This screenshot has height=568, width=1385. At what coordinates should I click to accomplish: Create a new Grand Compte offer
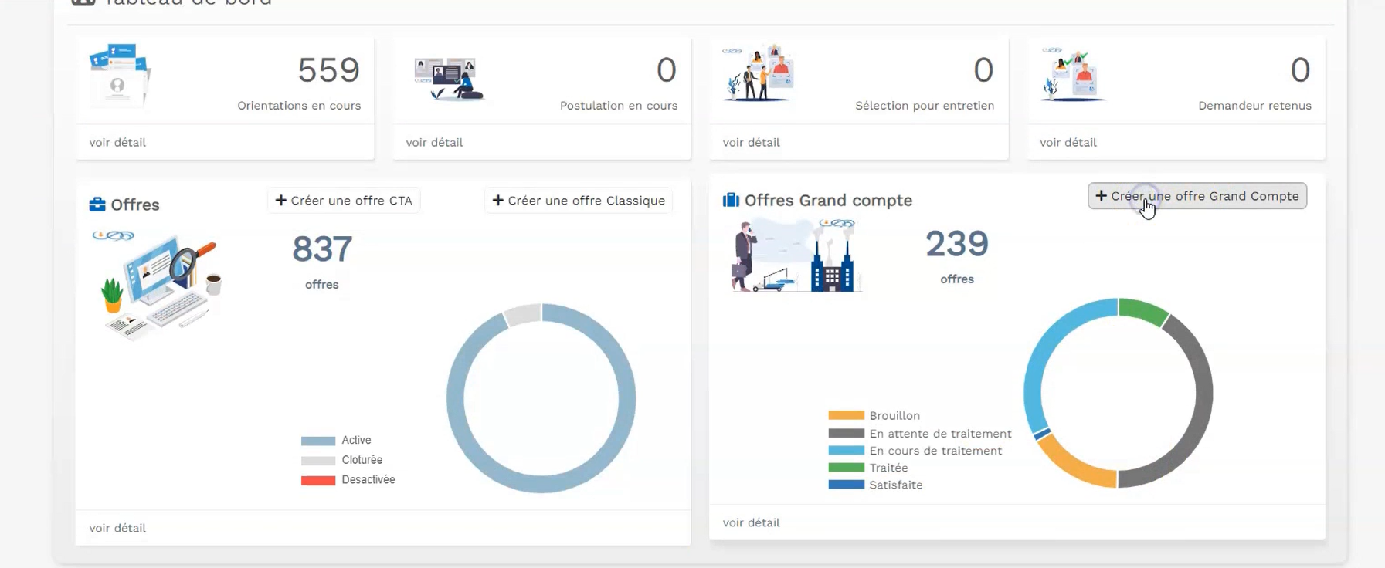click(1197, 196)
